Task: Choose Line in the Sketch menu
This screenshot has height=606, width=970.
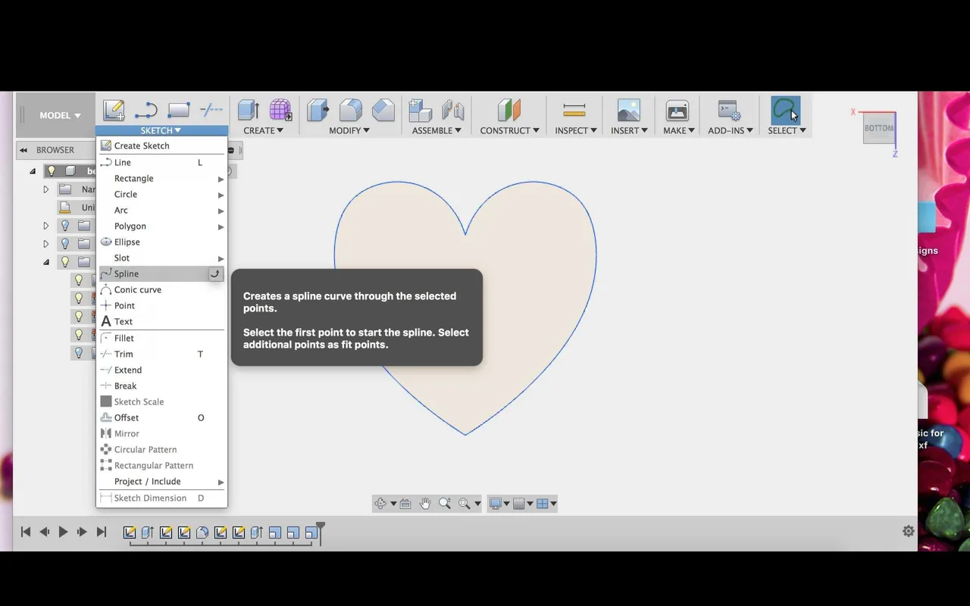Action: (161, 162)
